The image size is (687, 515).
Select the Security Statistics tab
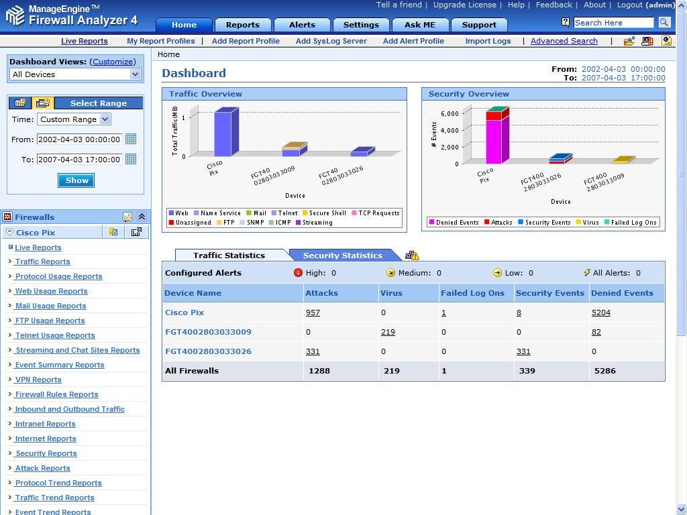coord(343,255)
